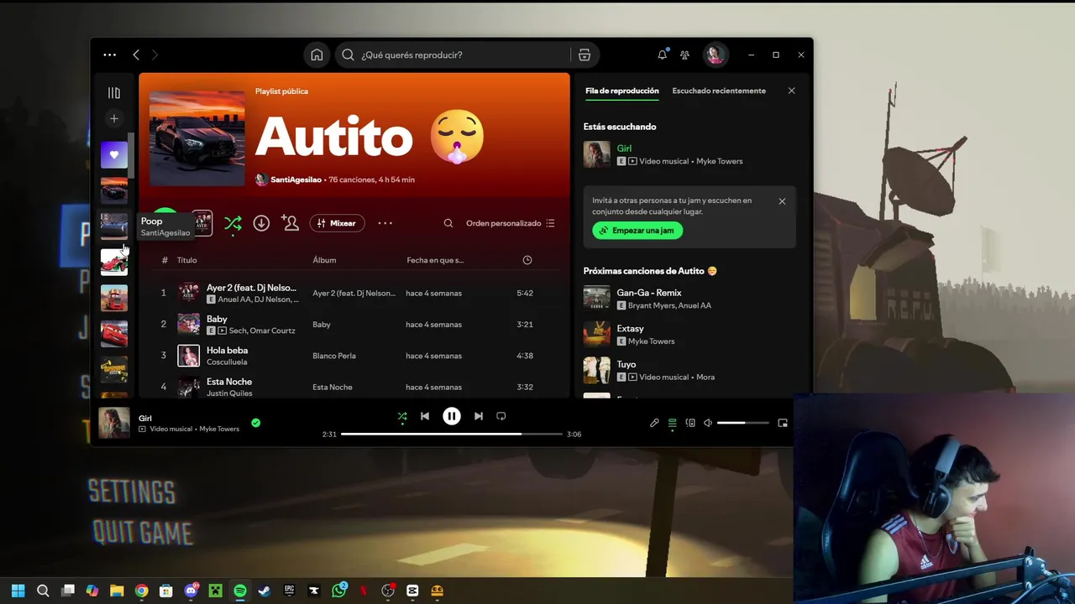This screenshot has height=604, width=1075.
Task: Open WhatsApp from the taskbar
Action: 338,591
